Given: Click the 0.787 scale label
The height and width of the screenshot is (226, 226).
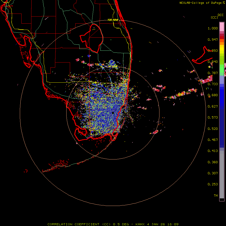Looking at the screenshot, I should (213, 73).
